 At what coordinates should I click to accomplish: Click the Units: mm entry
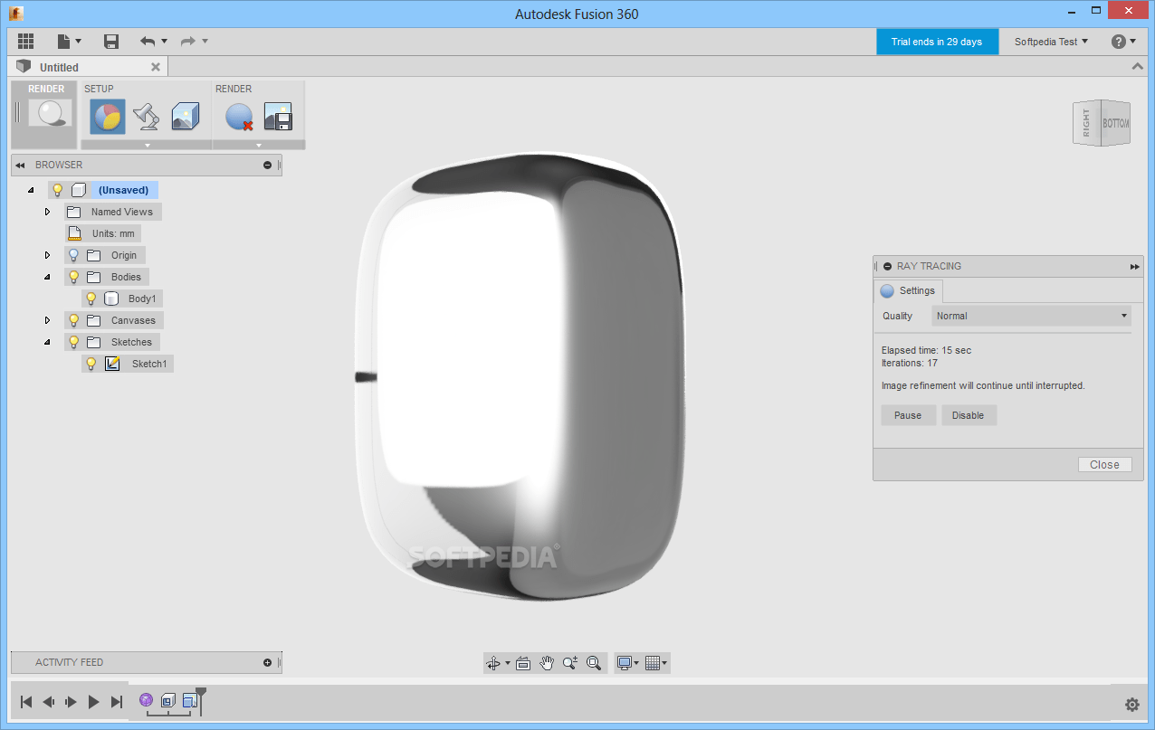point(113,233)
